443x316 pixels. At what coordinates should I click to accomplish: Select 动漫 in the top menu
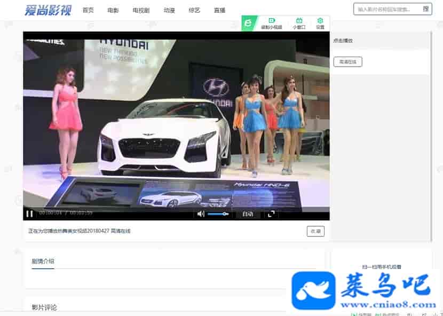tap(169, 10)
